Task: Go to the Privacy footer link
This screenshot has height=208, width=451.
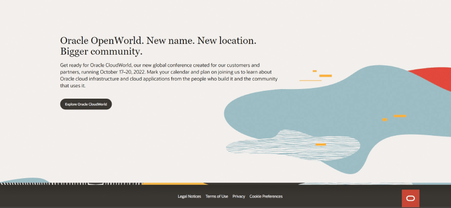Action: click(238, 197)
